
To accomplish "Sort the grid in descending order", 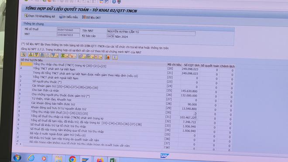I will pyautogui.click(x=36, y=55).
